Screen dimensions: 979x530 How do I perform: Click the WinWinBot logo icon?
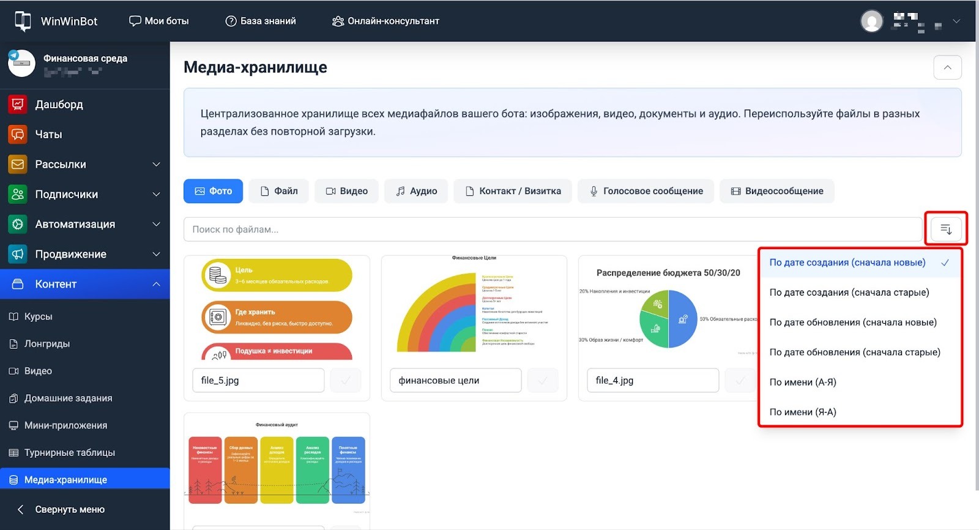23,21
